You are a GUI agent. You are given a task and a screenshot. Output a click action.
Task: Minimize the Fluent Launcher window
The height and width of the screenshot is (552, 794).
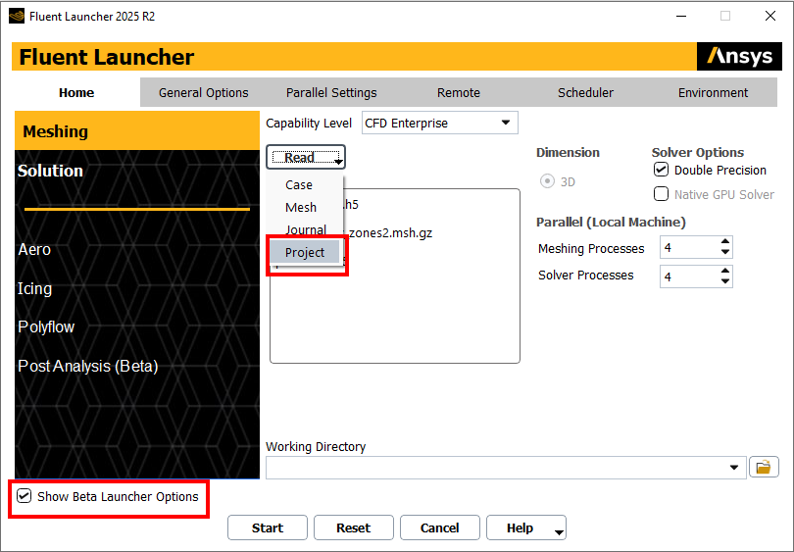[x=681, y=17]
